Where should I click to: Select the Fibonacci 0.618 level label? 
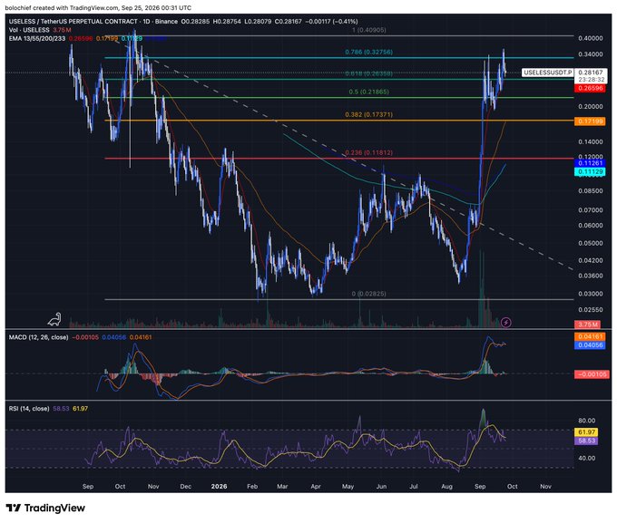tap(368, 73)
